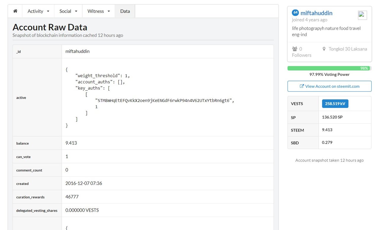Click the Account Raw Data heading
The image size is (379, 230).
[50, 27]
